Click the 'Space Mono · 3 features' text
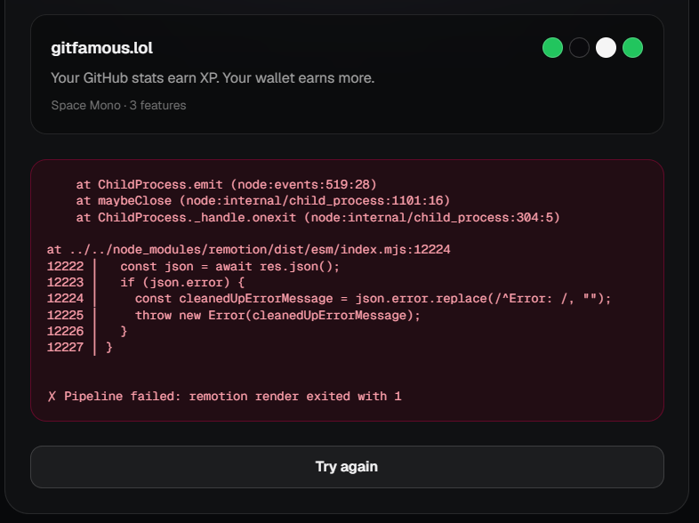 pyautogui.click(x=118, y=105)
